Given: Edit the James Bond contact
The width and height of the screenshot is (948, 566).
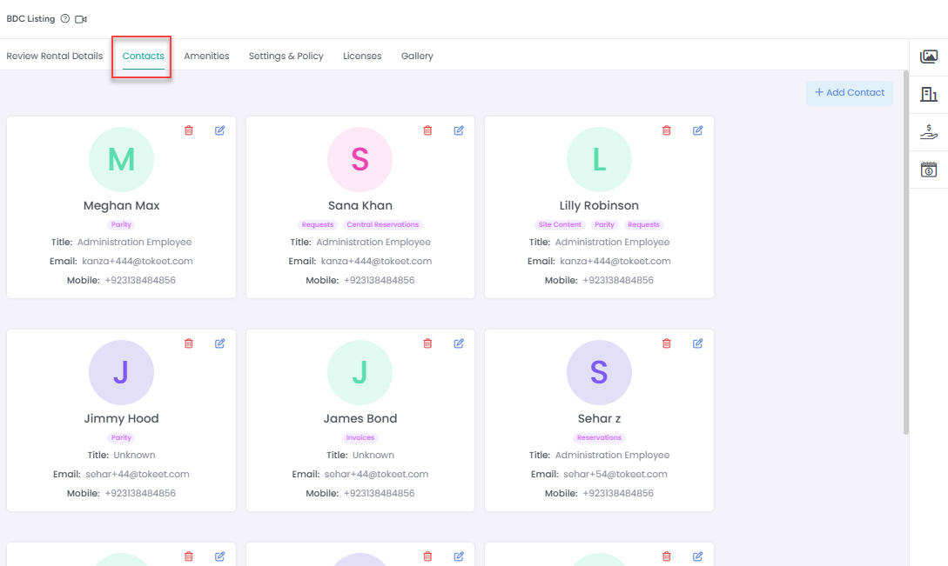Looking at the screenshot, I should tap(459, 343).
